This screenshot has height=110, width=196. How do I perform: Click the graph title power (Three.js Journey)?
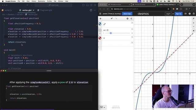pos(112,14)
